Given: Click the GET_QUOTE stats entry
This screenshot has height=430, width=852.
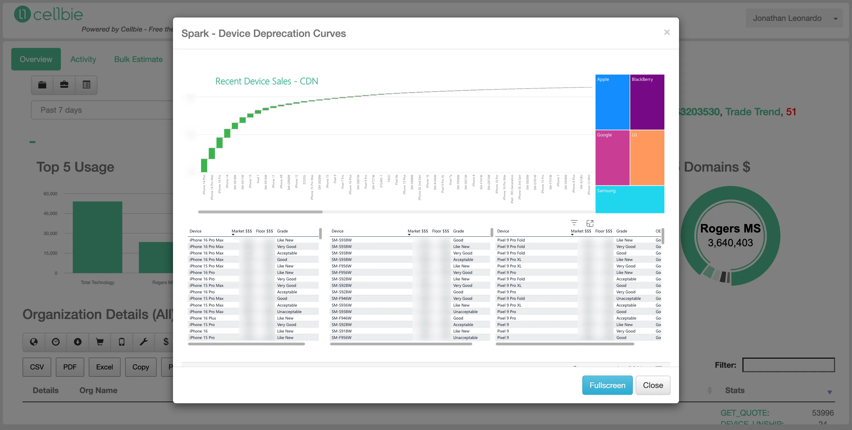Looking at the screenshot, I should [x=744, y=413].
